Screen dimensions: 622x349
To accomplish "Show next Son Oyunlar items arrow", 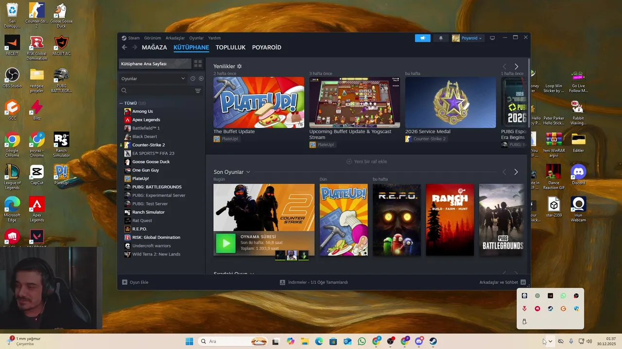I will (516, 172).
